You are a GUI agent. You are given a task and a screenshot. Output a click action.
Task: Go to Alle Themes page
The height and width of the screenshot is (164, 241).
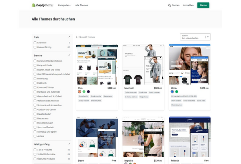(82, 5)
